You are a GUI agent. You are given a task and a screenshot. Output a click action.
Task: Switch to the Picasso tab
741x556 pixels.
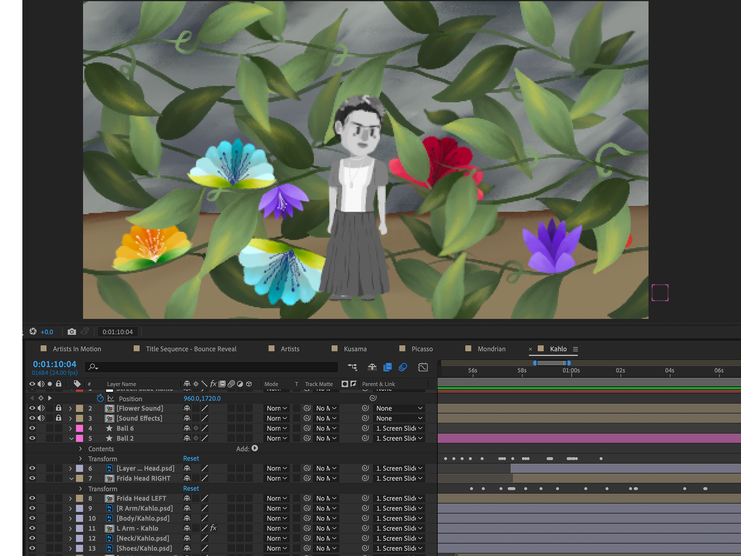click(422, 349)
